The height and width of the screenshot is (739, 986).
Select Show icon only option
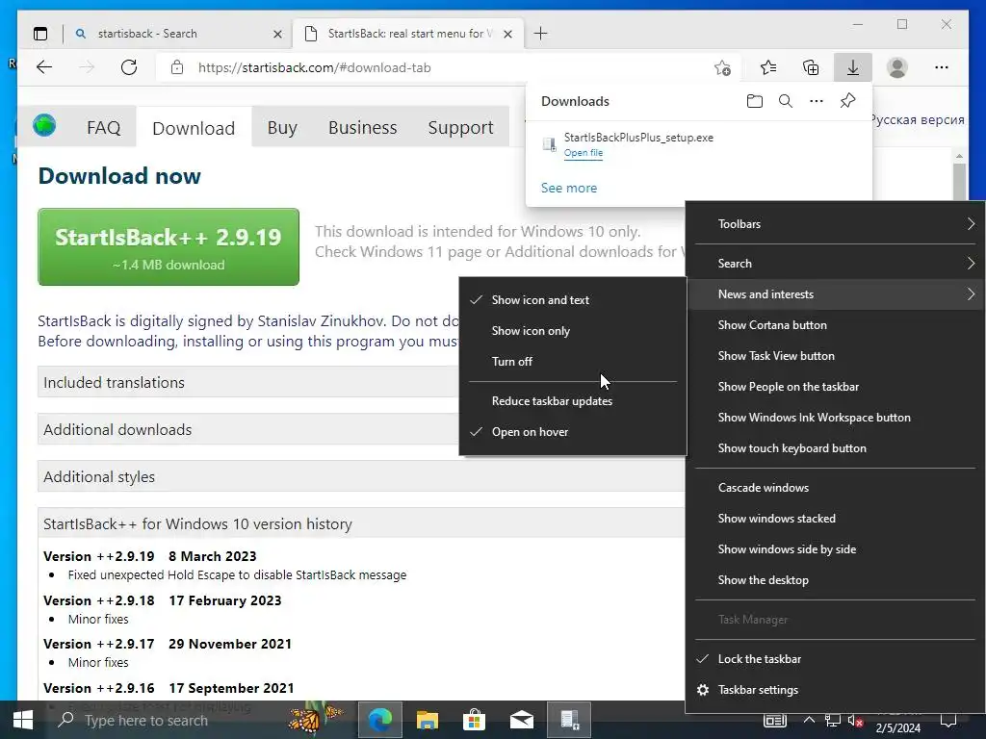tap(572, 331)
